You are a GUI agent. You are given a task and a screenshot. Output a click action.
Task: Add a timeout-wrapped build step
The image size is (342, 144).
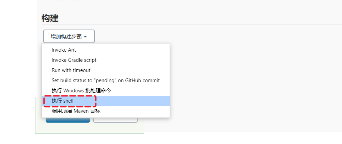71,70
